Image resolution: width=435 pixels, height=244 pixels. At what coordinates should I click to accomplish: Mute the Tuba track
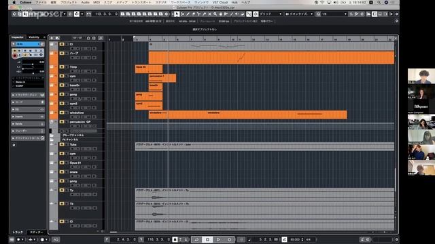coord(62,144)
